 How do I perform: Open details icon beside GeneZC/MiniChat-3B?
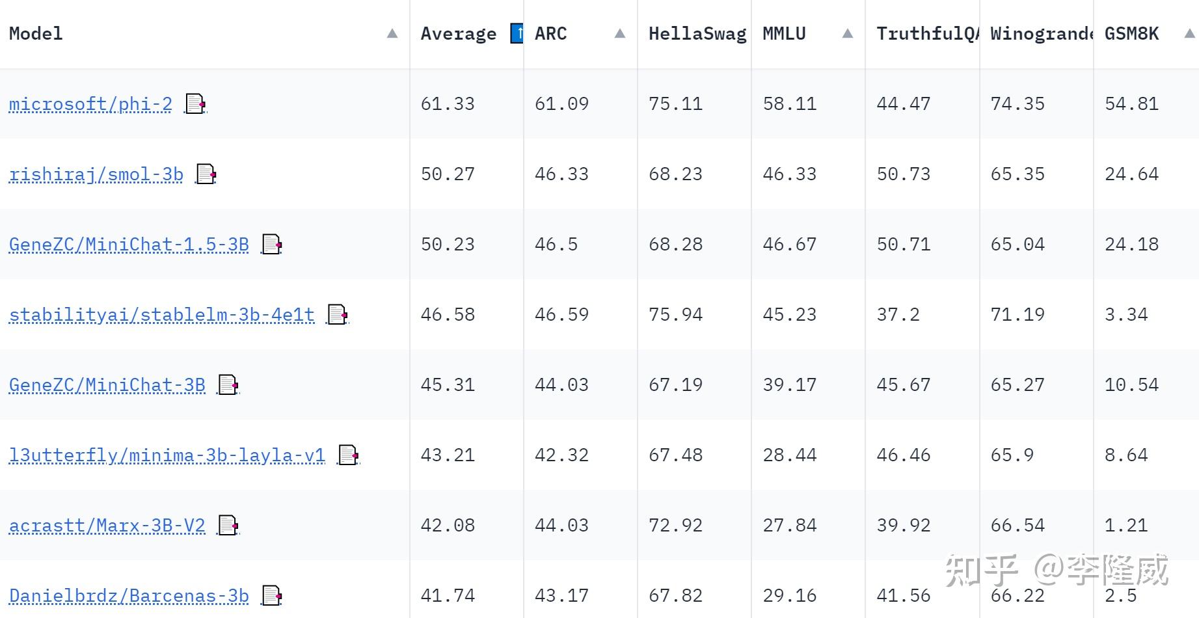click(x=228, y=385)
